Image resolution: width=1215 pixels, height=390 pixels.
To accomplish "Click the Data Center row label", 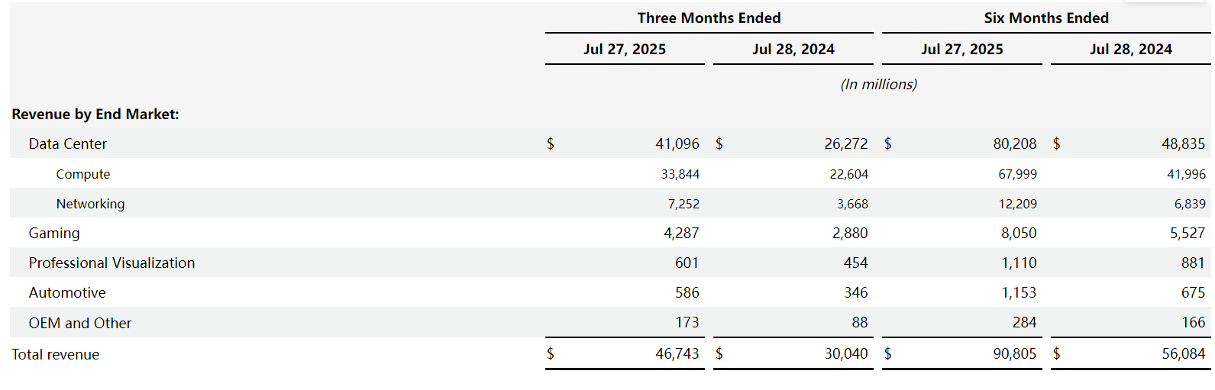I will (68, 143).
